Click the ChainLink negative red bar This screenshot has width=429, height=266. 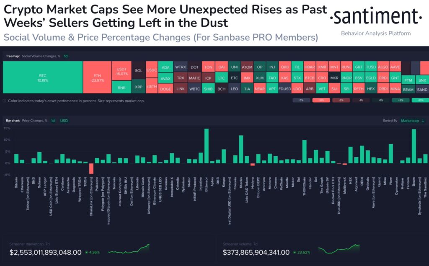pos(91,168)
